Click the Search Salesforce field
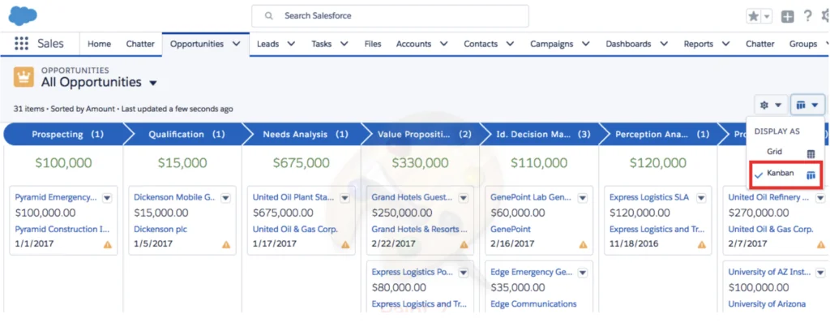The height and width of the screenshot is (327, 830). tap(390, 16)
